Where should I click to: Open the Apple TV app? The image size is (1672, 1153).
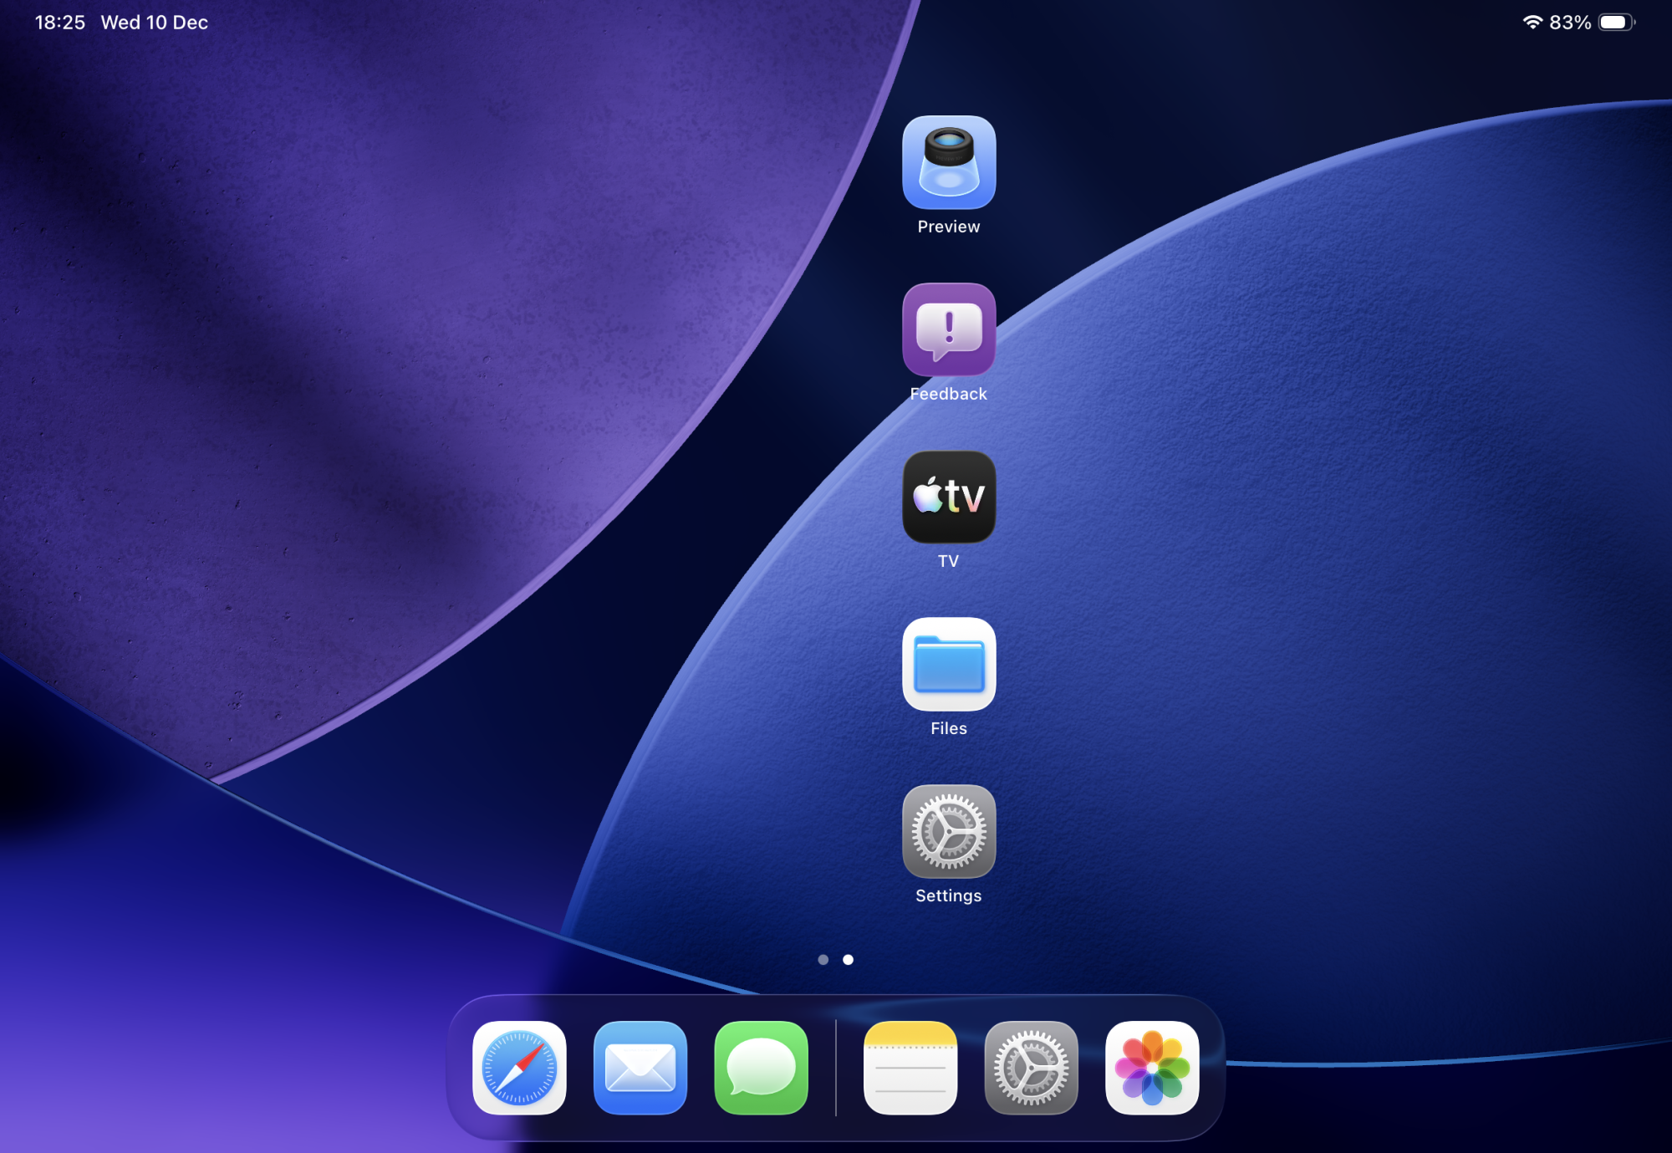coord(948,497)
